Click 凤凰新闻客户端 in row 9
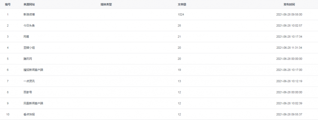The width and height of the screenshot is (318, 120). [33, 103]
